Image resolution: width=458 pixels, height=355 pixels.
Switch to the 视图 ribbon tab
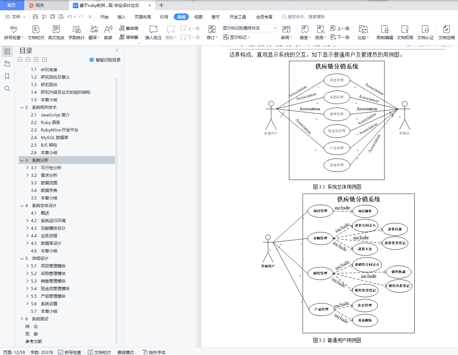(198, 17)
